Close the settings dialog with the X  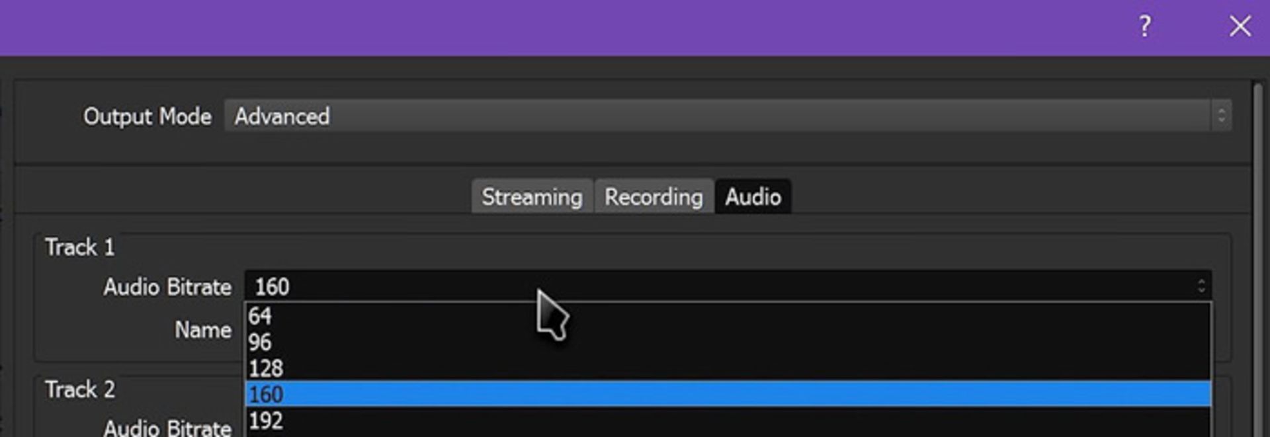[x=1240, y=26]
